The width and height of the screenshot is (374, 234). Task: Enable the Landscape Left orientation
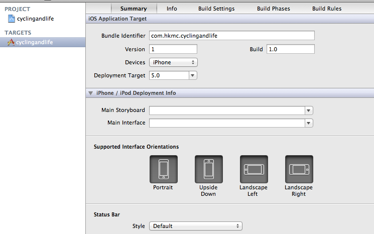pyautogui.click(x=254, y=169)
